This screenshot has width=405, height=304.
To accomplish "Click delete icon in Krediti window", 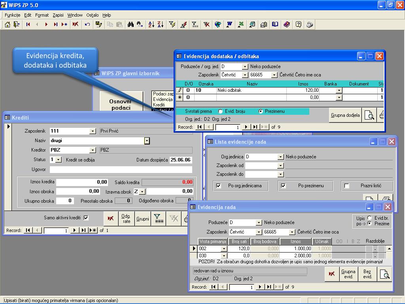I will (111, 218).
